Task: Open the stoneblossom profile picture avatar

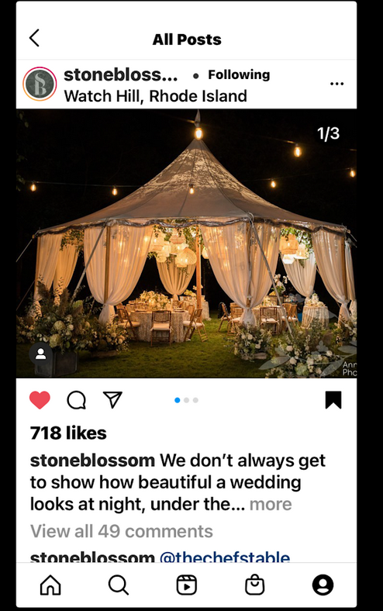Action: [x=40, y=84]
